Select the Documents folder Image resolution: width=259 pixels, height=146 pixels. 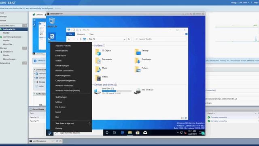pos(104,60)
